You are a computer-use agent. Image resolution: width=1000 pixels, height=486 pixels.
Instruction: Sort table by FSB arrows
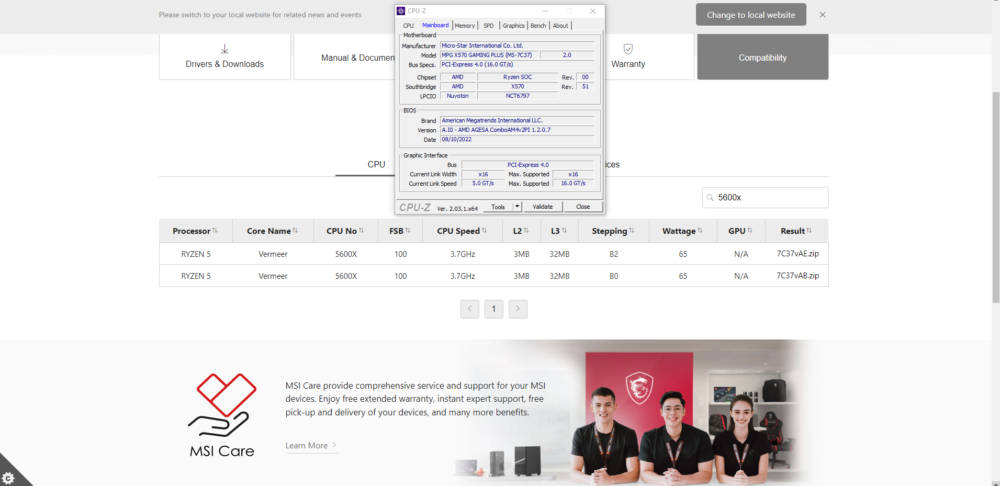click(x=408, y=230)
